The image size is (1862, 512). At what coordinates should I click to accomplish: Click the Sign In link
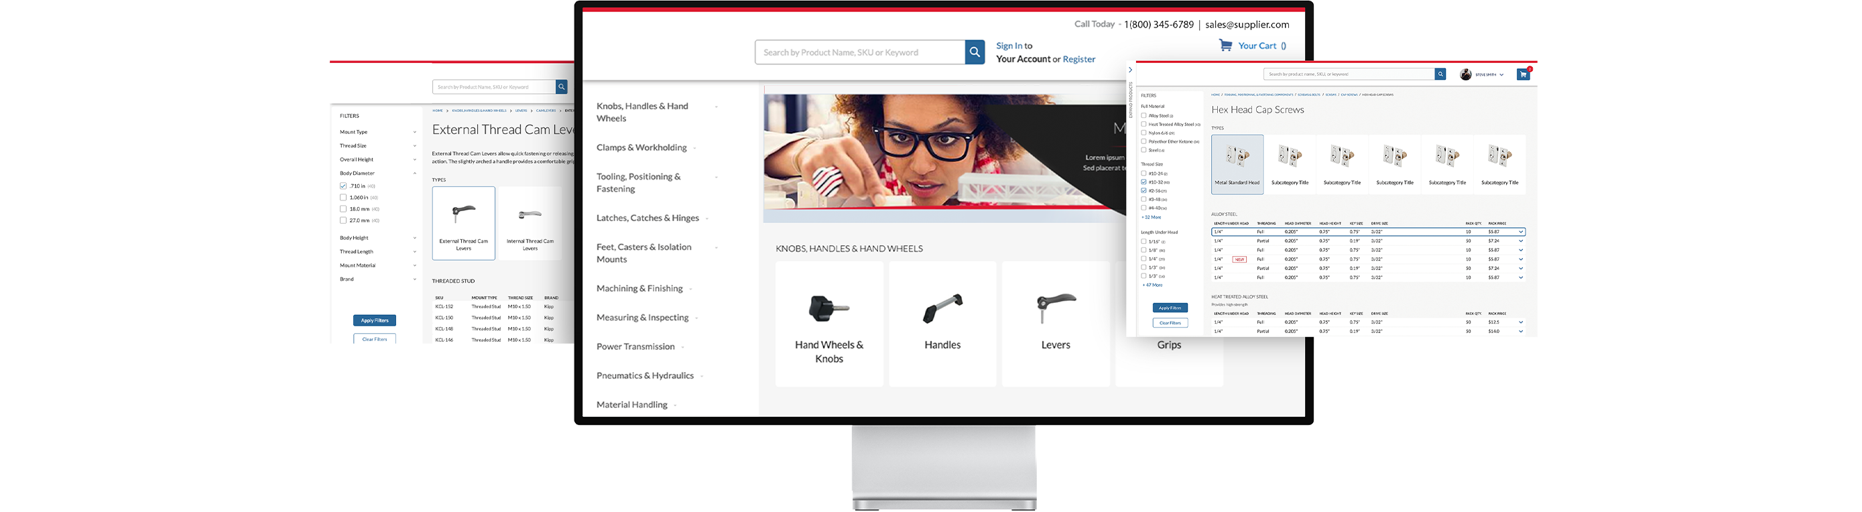[x=1009, y=46]
